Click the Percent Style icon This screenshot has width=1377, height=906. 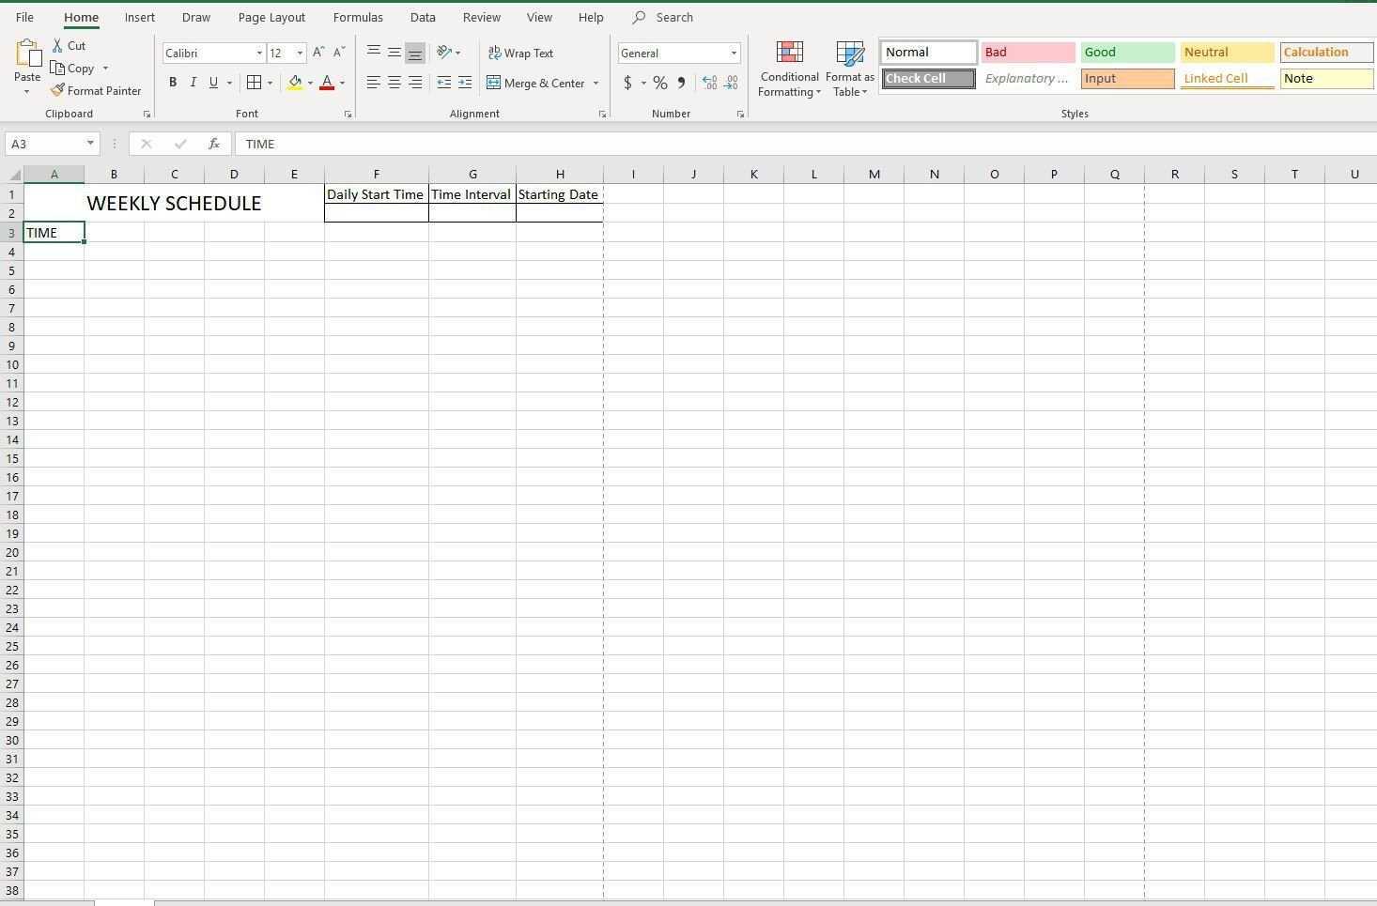pos(660,84)
